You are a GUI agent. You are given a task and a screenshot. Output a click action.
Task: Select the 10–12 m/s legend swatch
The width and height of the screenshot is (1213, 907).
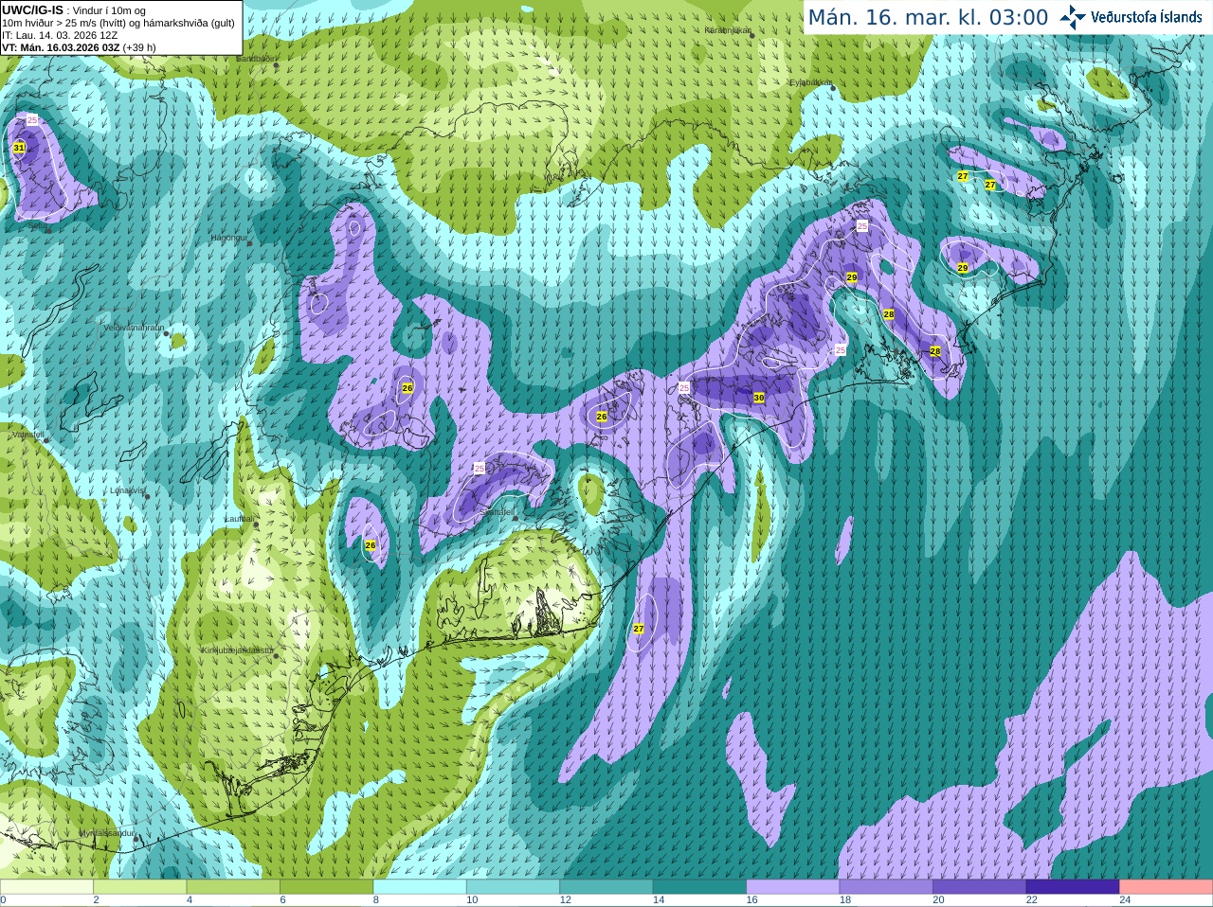click(x=513, y=887)
